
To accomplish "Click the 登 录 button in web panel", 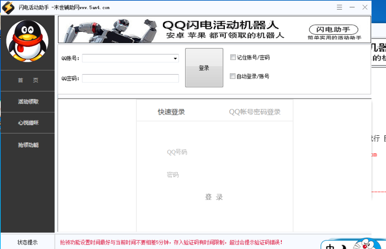I will point(214,197).
